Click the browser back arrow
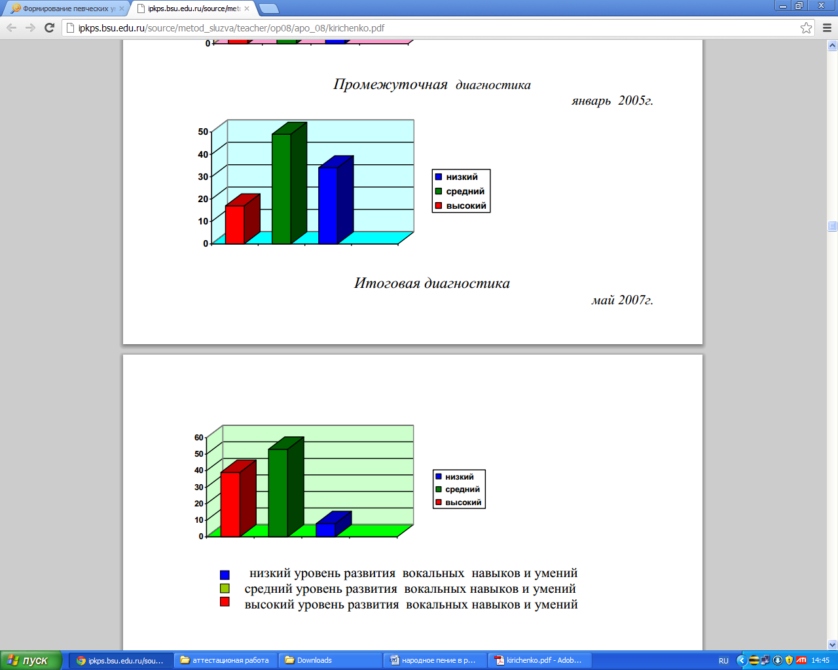 click(x=11, y=27)
